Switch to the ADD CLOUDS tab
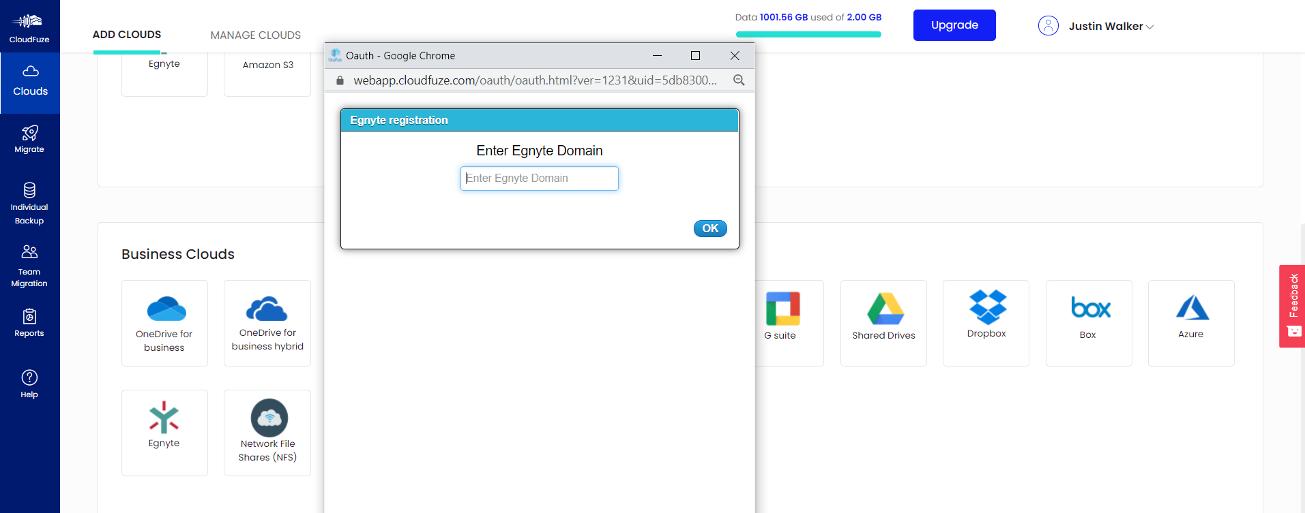This screenshot has height=513, width=1305. [127, 35]
